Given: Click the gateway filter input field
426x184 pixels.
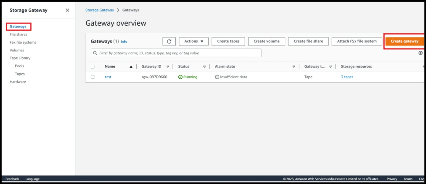Looking at the screenshot, I should point(175,53).
